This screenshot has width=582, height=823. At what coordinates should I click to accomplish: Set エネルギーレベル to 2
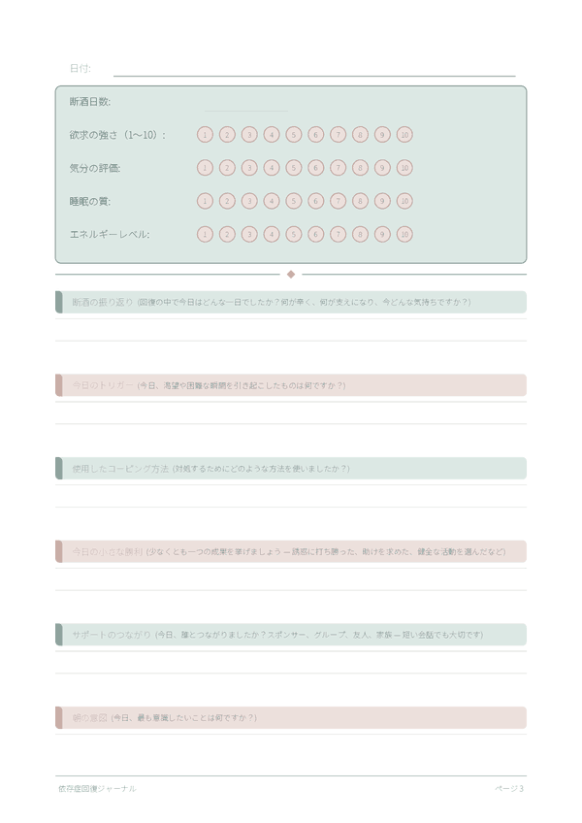(x=227, y=234)
